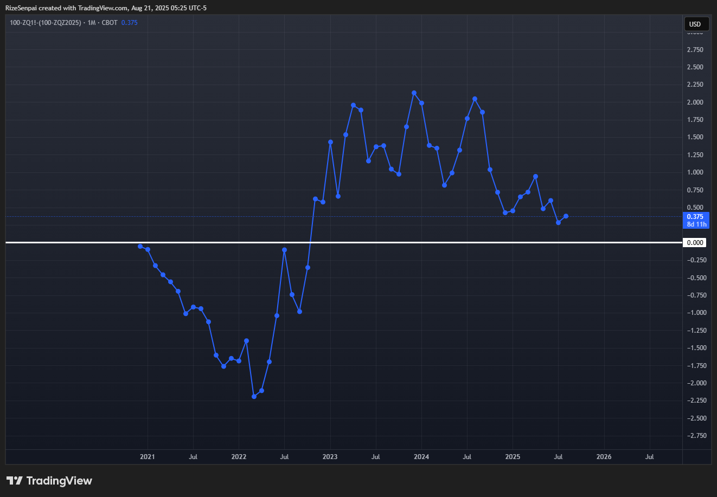Open the USD currency selector
This screenshot has height=497, width=717.
click(695, 24)
